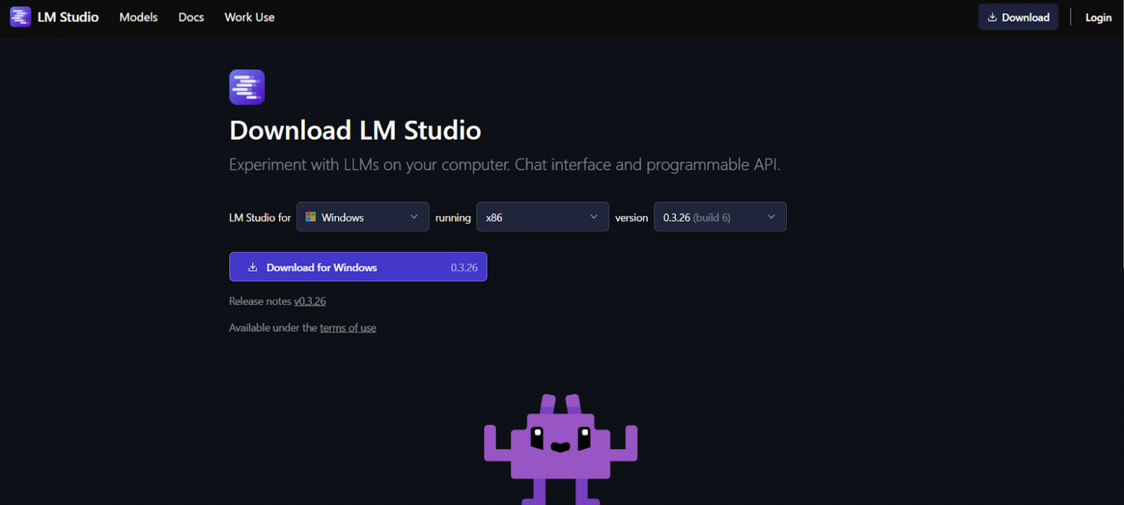Open the 0.3.26 (build 6) version dropdown
Image resolution: width=1124 pixels, height=505 pixels.
[x=720, y=217]
